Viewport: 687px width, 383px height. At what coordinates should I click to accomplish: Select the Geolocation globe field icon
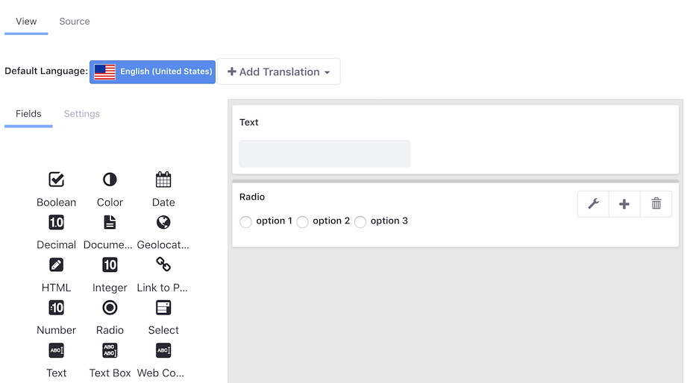click(163, 222)
